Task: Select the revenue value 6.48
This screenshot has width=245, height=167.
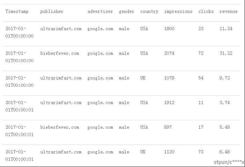Action: point(225,152)
